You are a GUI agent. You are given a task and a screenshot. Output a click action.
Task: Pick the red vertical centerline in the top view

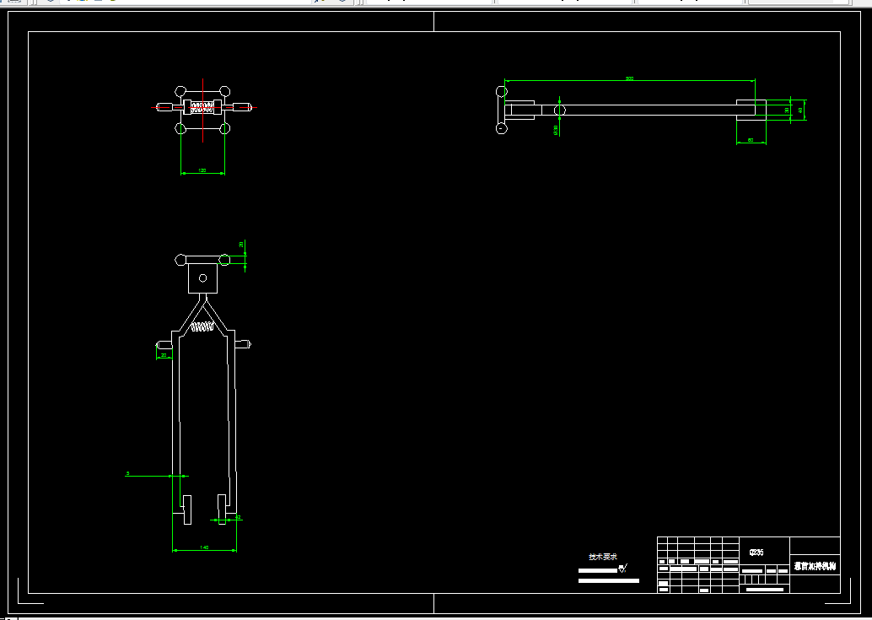point(203,111)
